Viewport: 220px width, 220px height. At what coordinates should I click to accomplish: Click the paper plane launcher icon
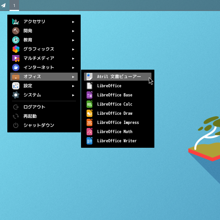click(x=4, y=5)
